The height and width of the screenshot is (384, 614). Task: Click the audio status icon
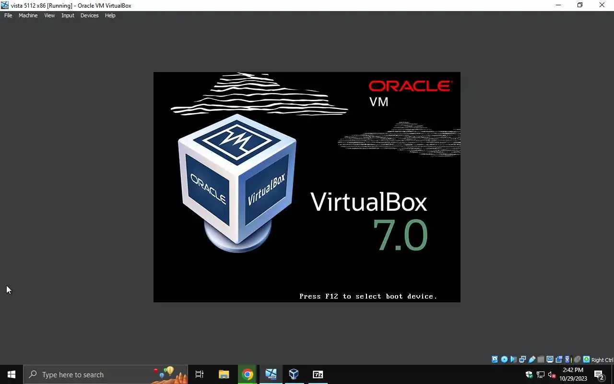click(514, 360)
